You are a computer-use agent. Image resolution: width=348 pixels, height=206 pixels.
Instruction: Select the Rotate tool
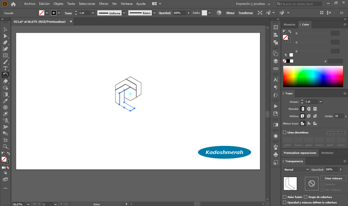pyautogui.click(x=5, y=75)
